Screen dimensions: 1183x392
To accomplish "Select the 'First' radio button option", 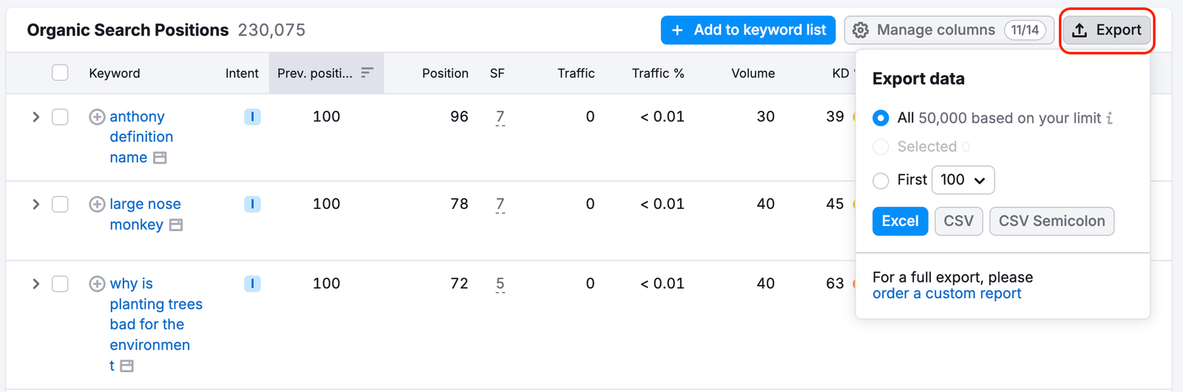I will pyautogui.click(x=881, y=180).
